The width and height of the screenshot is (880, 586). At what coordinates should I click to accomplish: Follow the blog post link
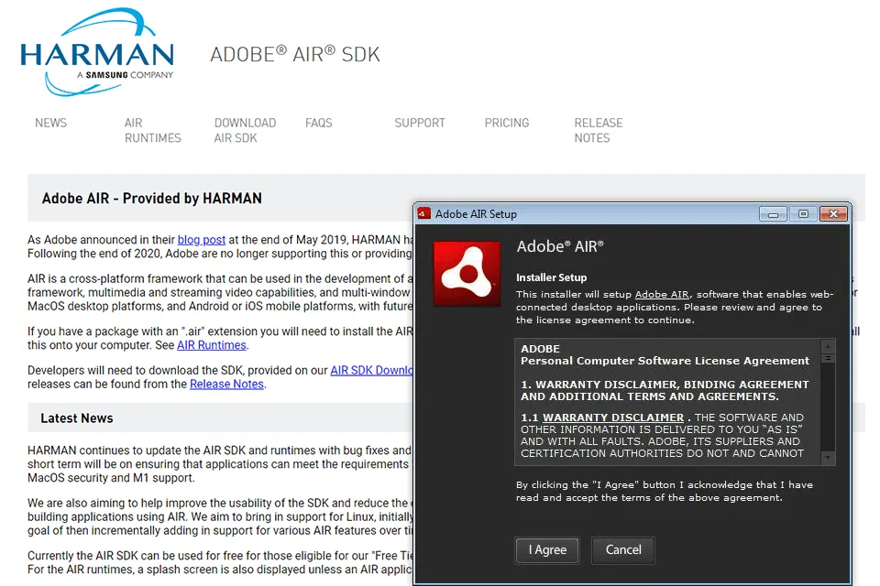[202, 240]
